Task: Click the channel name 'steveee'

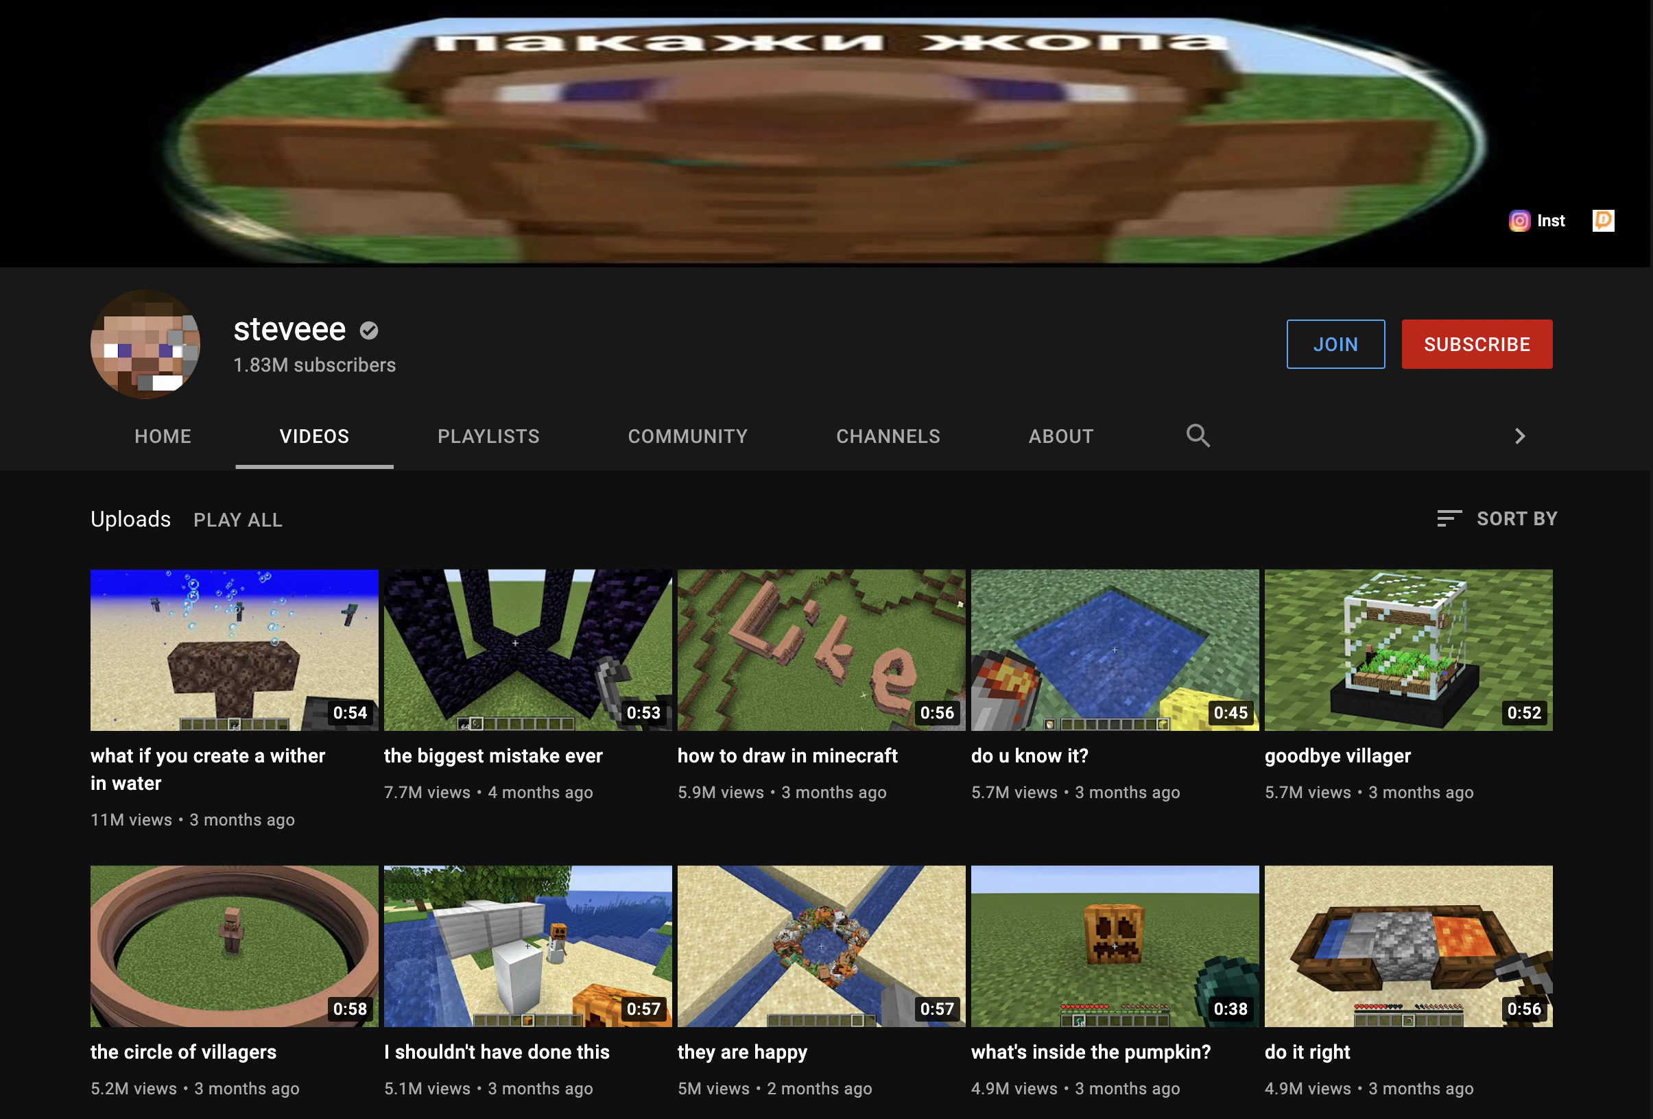Action: [x=289, y=330]
